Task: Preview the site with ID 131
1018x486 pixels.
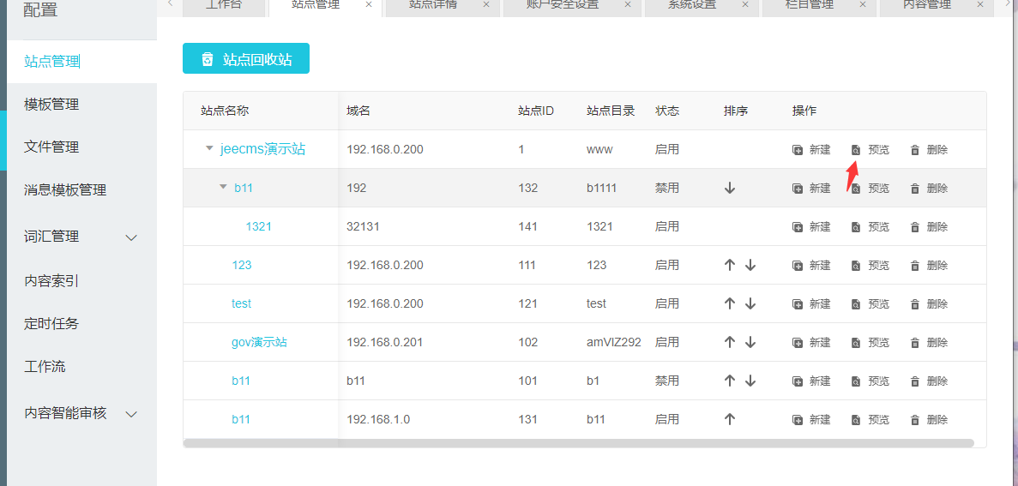Action: [870, 419]
